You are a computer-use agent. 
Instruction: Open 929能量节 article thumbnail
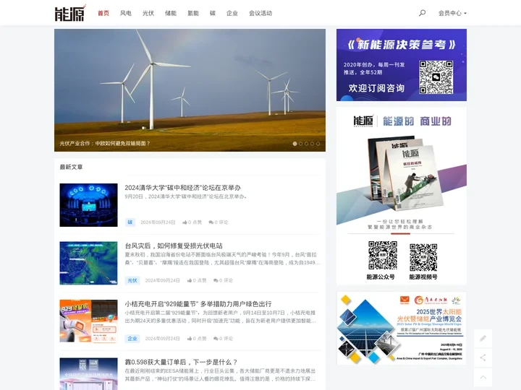tap(88, 321)
